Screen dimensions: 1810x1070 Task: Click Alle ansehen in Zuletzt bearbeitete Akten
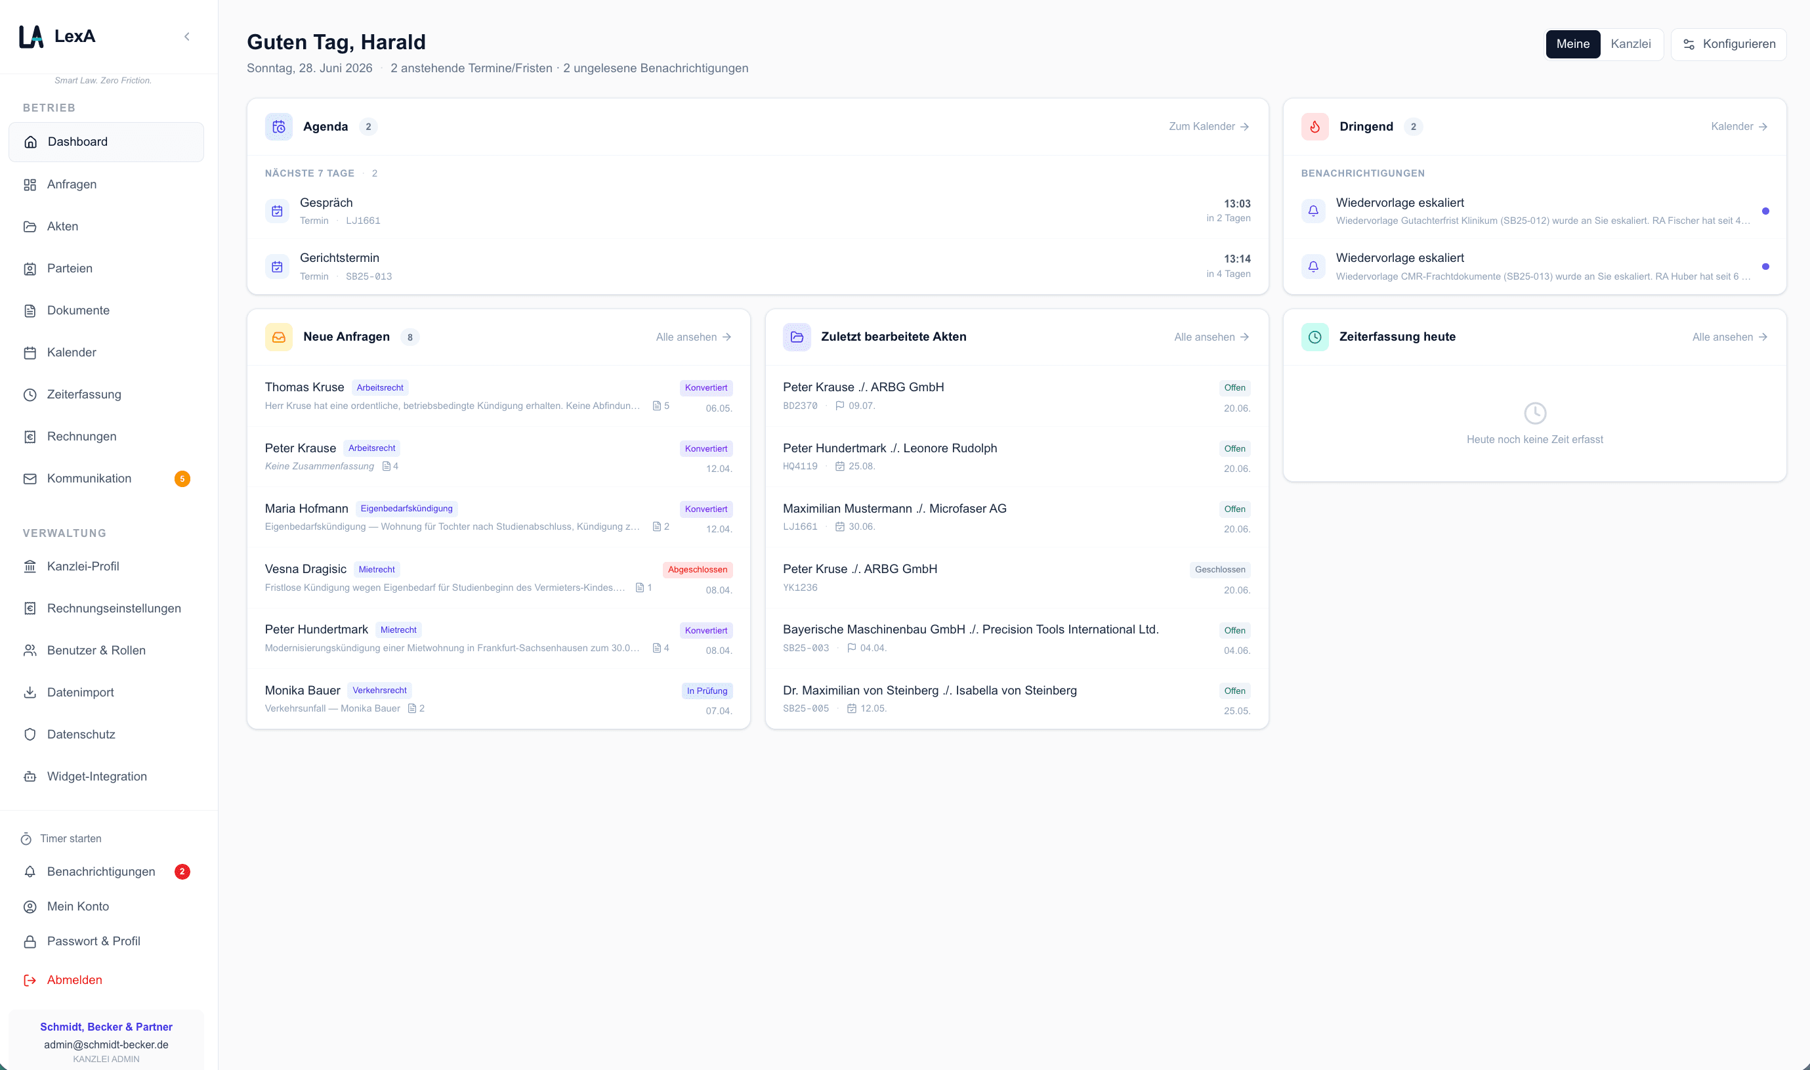(1211, 337)
